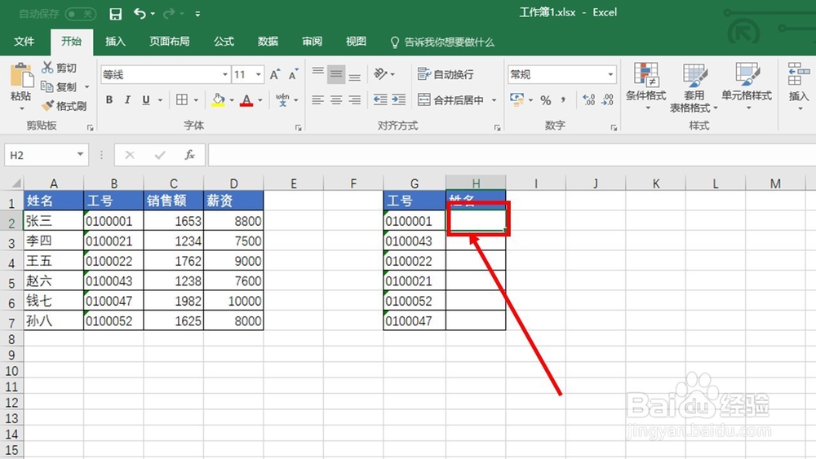Click the Paste (粘贴) clipboard icon
This screenshot has height=459, width=816.
coord(21,76)
